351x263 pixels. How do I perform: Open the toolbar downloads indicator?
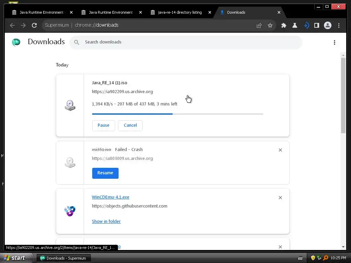point(306,25)
